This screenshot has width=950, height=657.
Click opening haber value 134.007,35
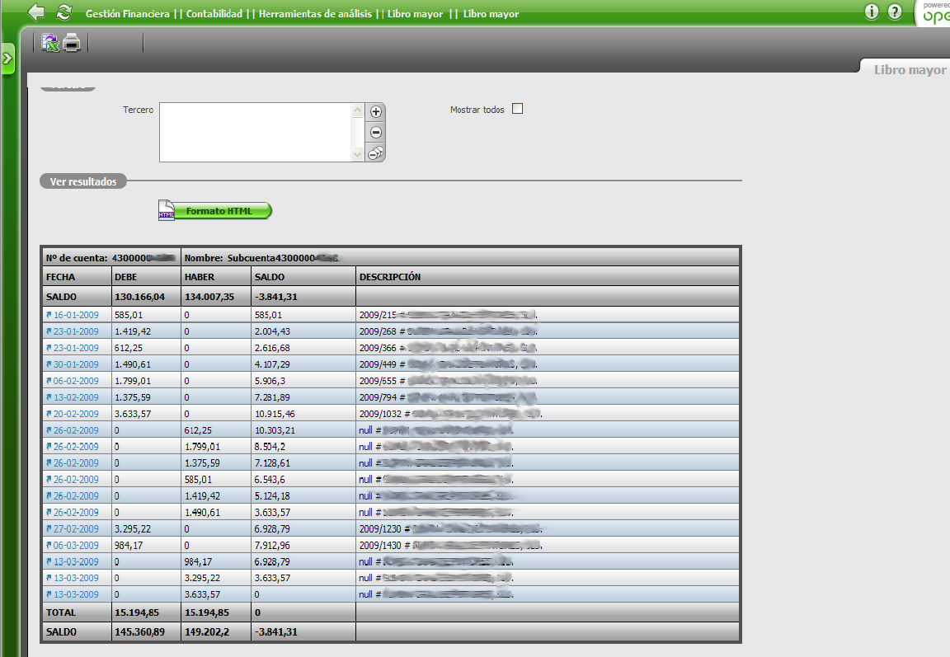click(x=209, y=297)
